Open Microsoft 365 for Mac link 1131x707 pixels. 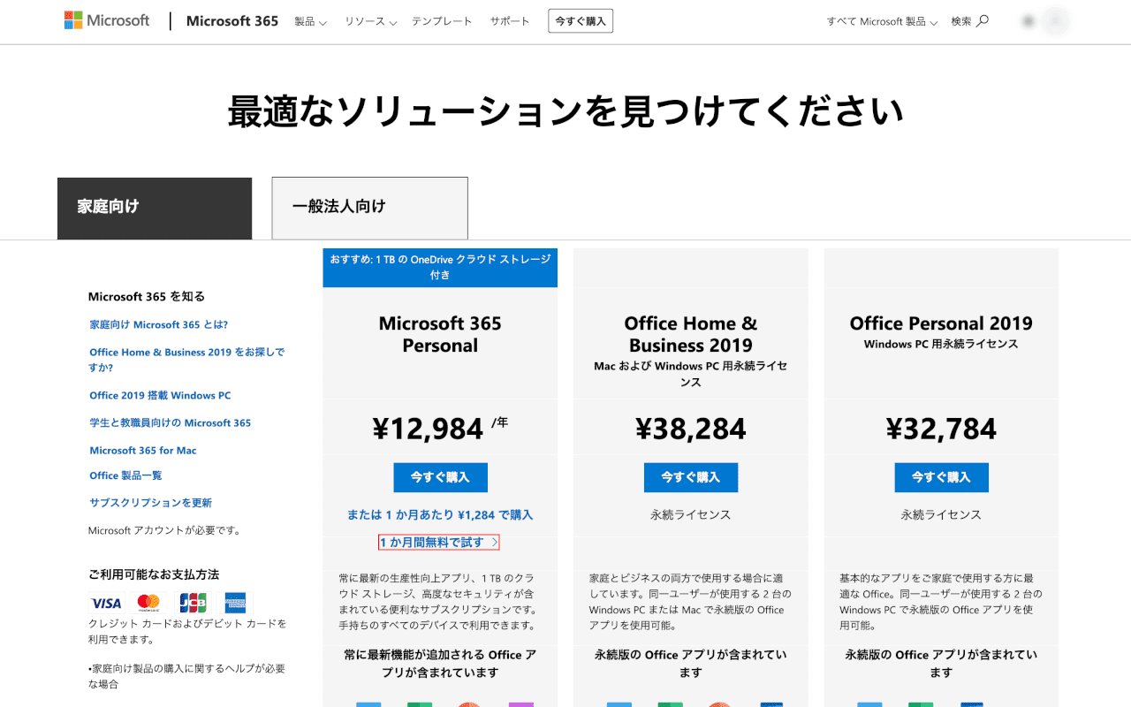pyautogui.click(x=143, y=450)
